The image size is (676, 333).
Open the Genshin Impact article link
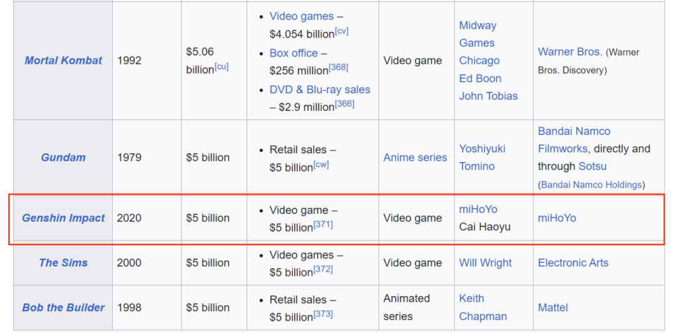click(x=63, y=218)
